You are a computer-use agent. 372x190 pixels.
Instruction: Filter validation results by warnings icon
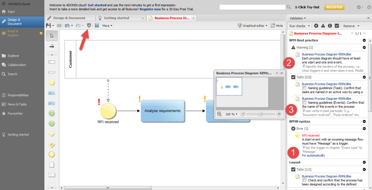pyautogui.click(x=323, y=26)
